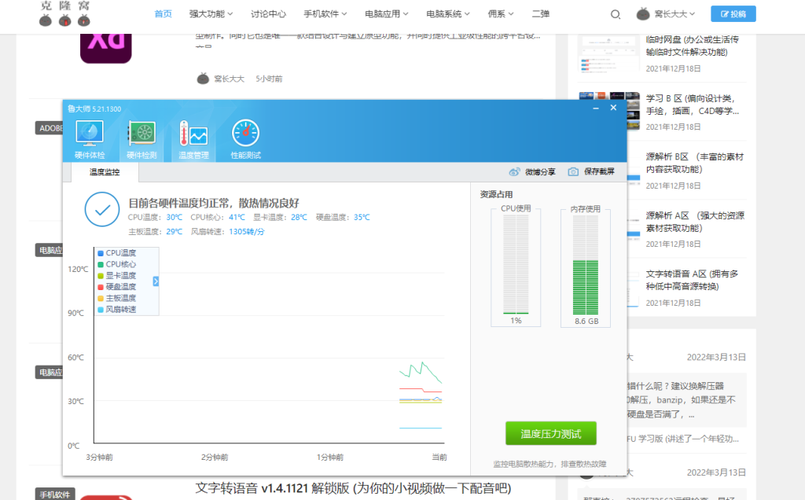Expand the 电脑应用 dropdown menu

pyautogui.click(x=387, y=14)
